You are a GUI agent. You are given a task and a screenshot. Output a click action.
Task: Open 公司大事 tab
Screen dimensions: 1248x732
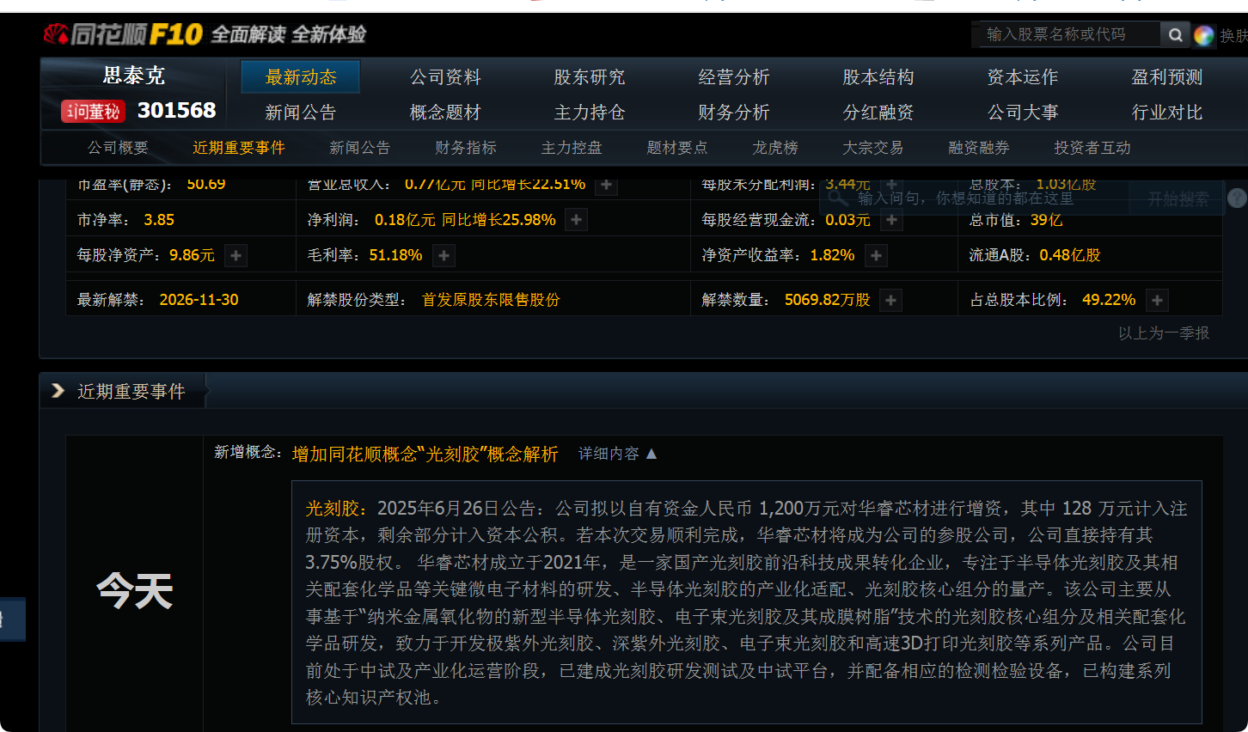(x=1023, y=113)
